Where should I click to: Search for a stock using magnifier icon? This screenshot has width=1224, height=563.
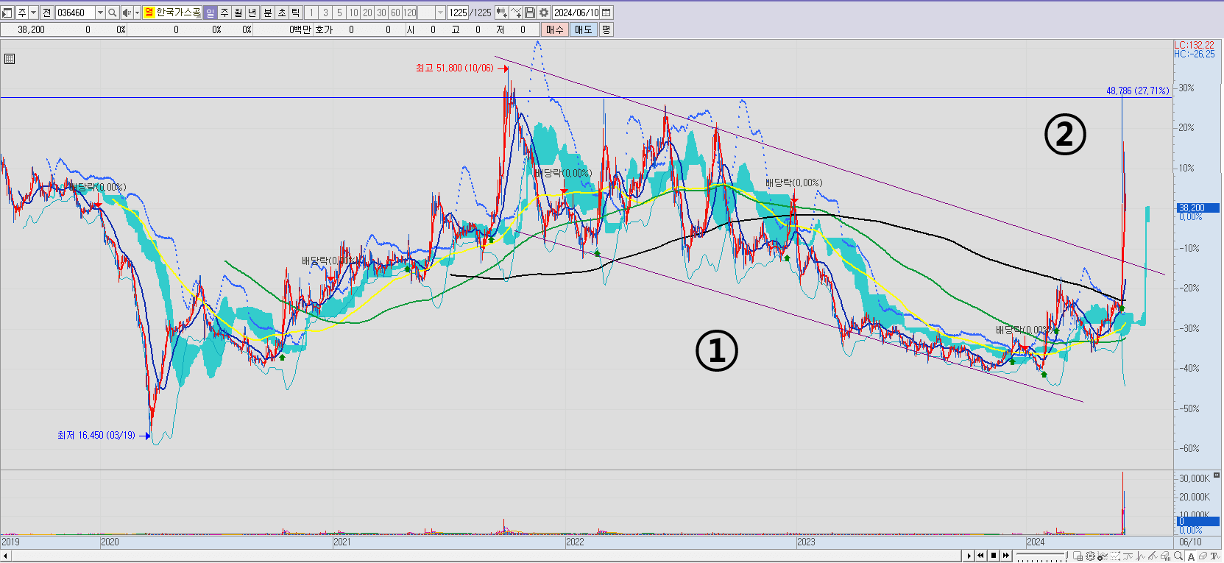(x=112, y=13)
